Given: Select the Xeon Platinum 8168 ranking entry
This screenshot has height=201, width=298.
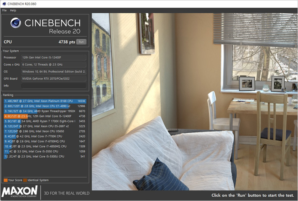Looking at the screenshot, I should tap(45, 101).
